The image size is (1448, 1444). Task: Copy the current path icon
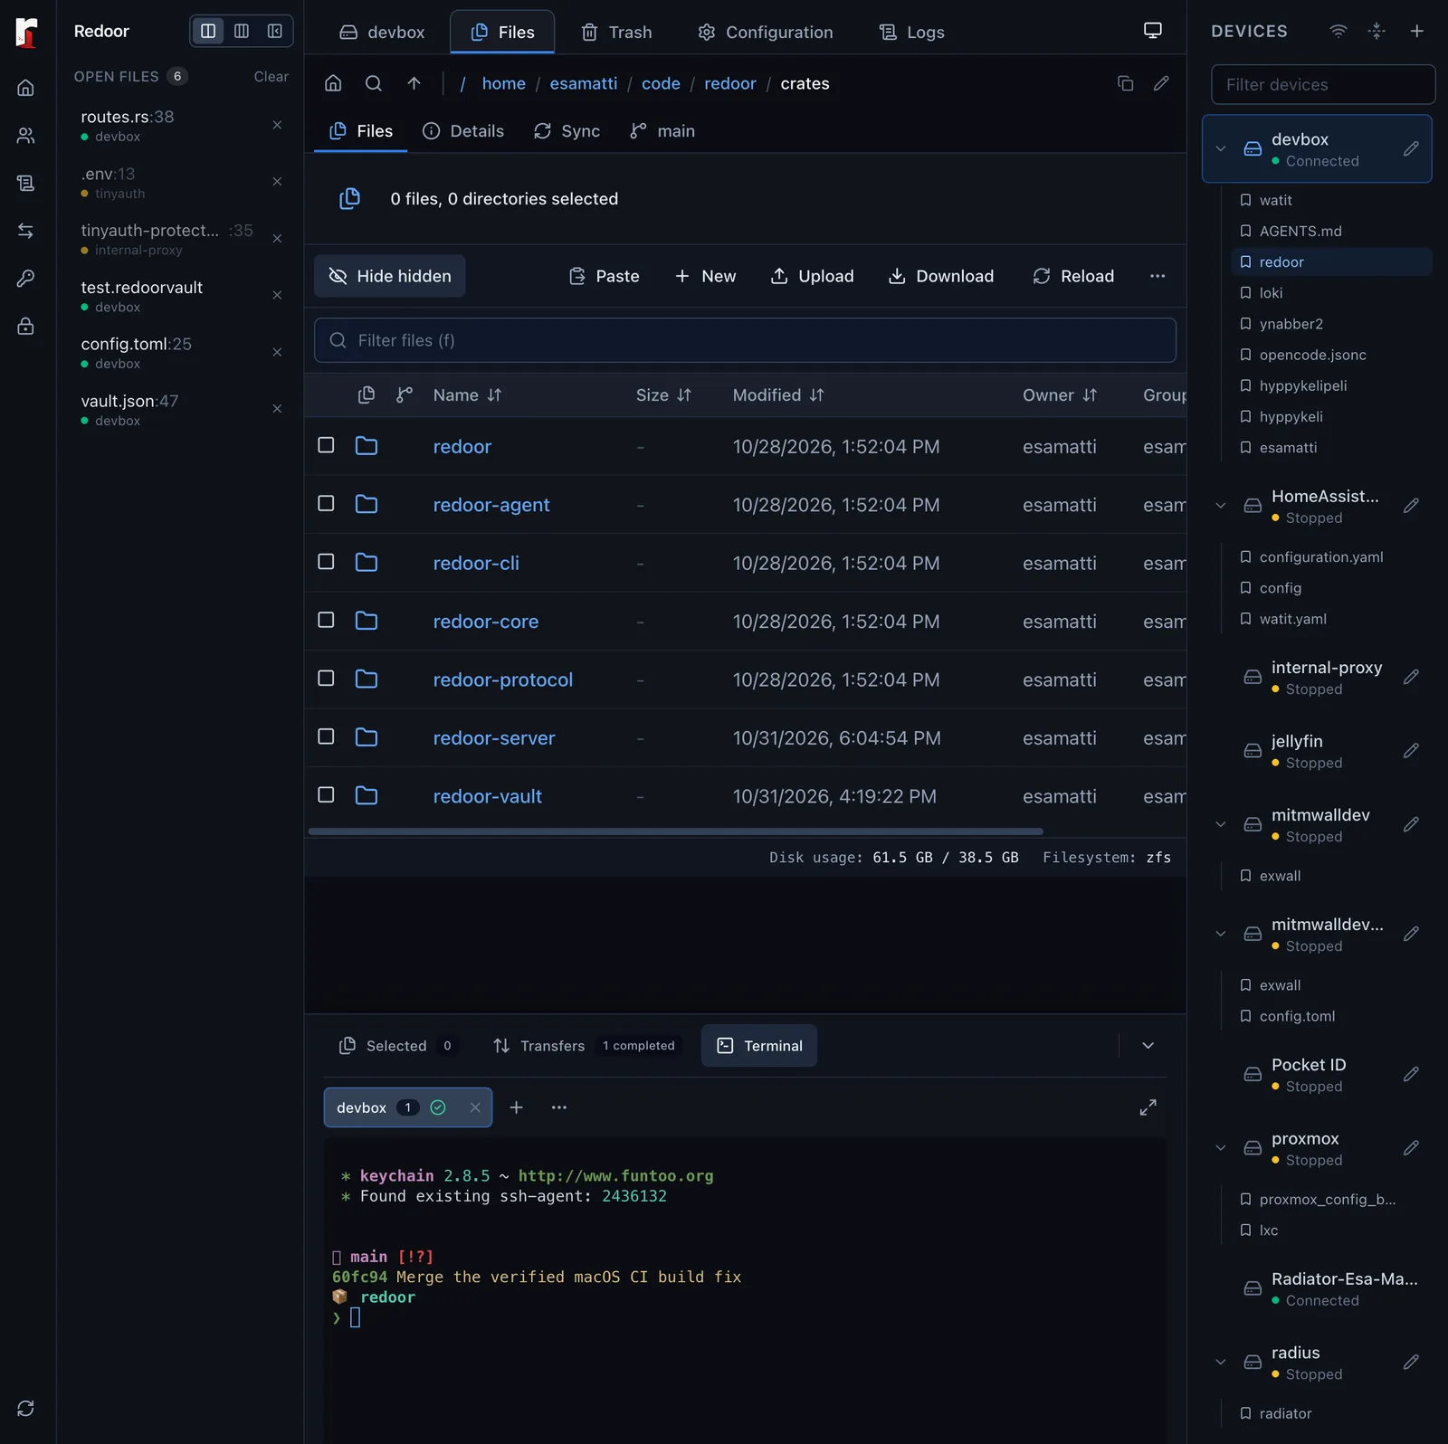pos(1125,83)
